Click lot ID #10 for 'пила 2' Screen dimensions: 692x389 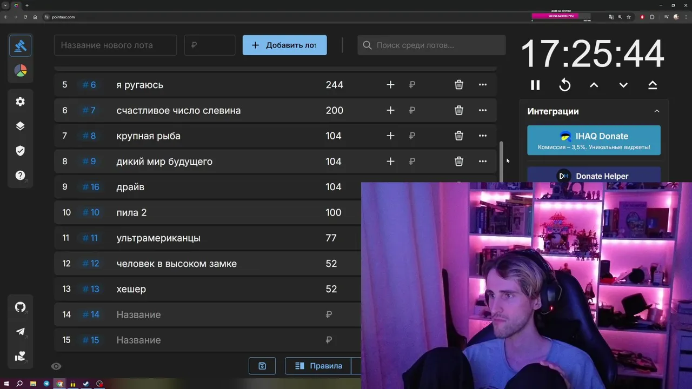(91, 212)
